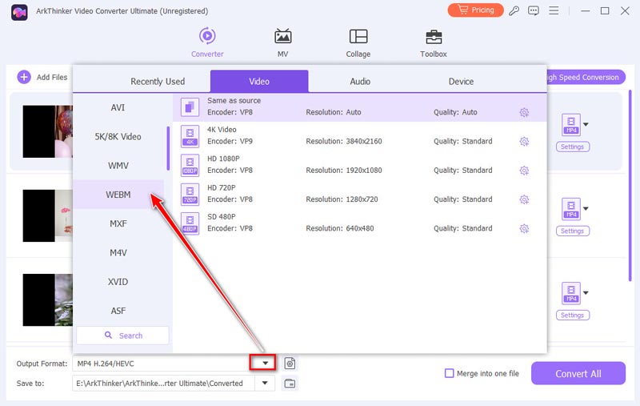Select ASF format in list
Screen dimensions: 640x406
click(118, 311)
